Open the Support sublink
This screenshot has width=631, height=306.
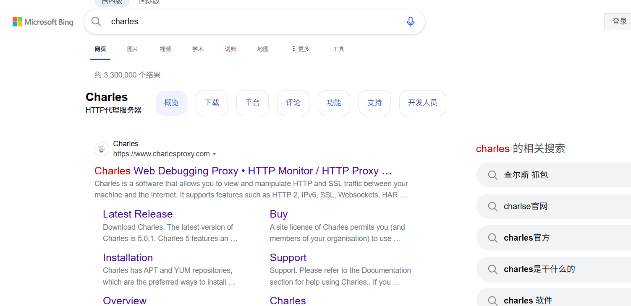[x=288, y=258]
